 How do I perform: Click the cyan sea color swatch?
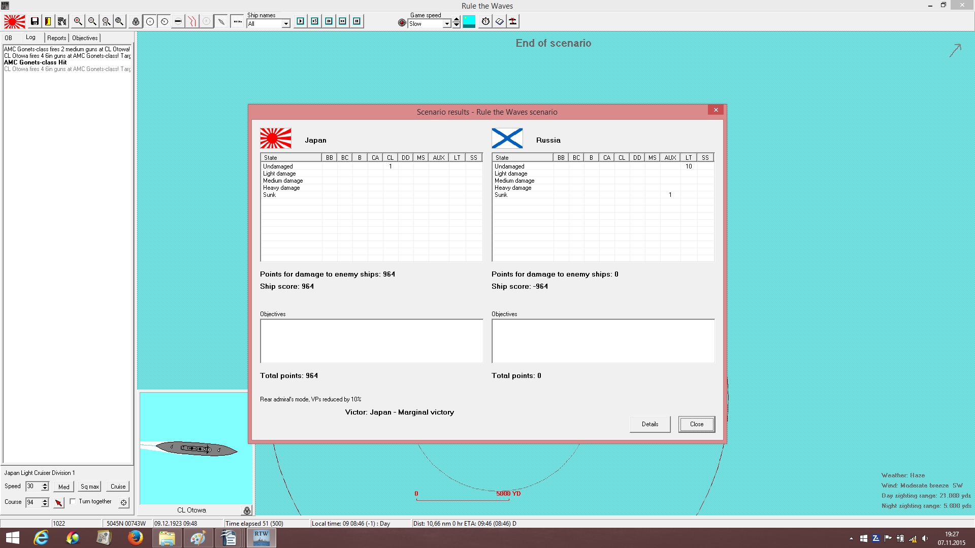(x=469, y=21)
